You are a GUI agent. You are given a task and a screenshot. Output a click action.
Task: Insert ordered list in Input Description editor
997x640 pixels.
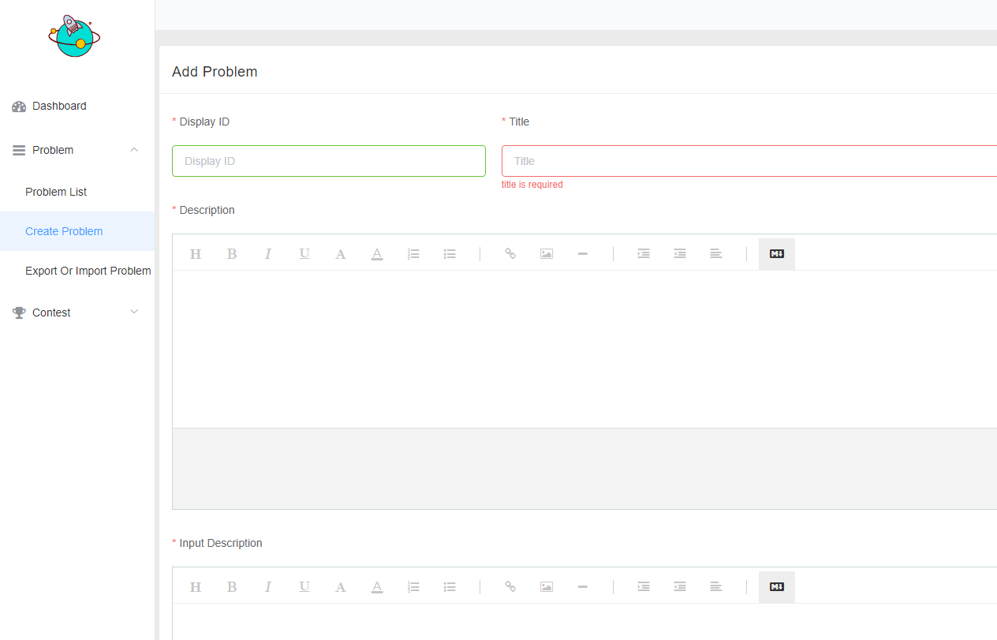413,587
